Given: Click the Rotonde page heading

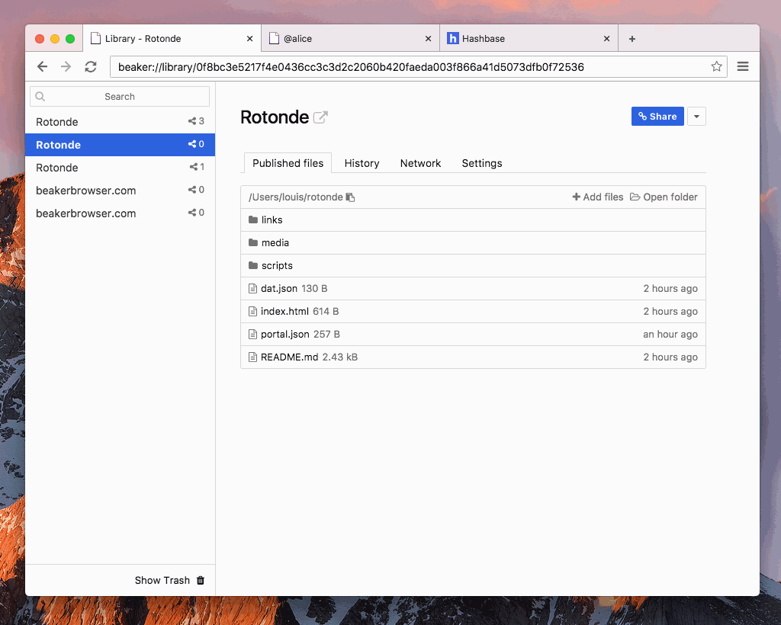Looking at the screenshot, I should tap(275, 117).
